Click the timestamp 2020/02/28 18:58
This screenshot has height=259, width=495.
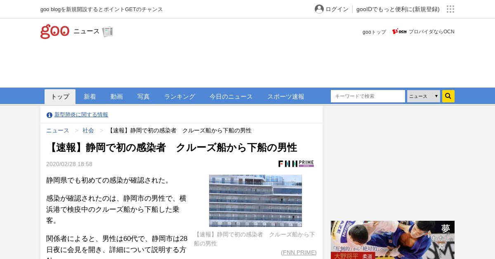pyautogui.click(x=69, y=164)
